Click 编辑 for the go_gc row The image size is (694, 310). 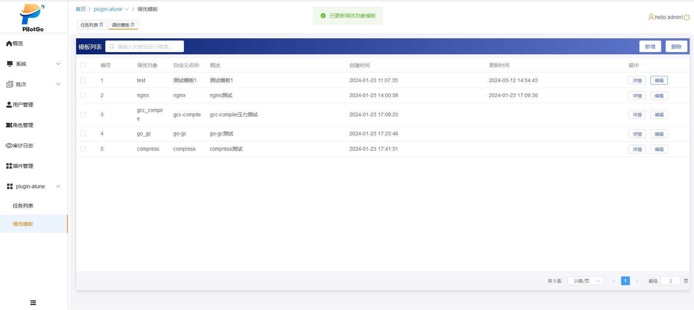click(659, 134)
